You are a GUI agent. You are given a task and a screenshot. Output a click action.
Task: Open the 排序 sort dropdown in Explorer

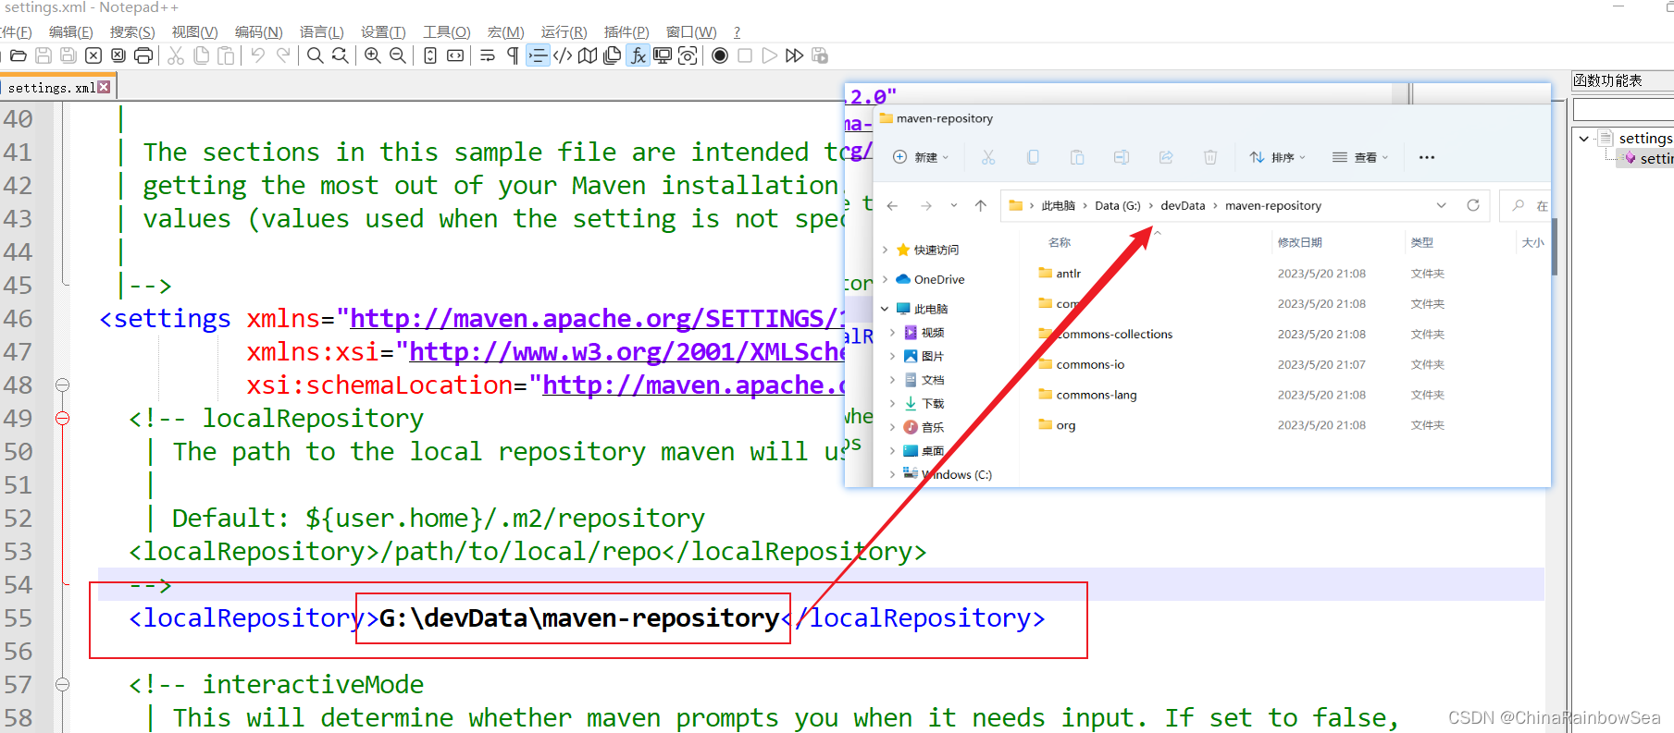1277,157
